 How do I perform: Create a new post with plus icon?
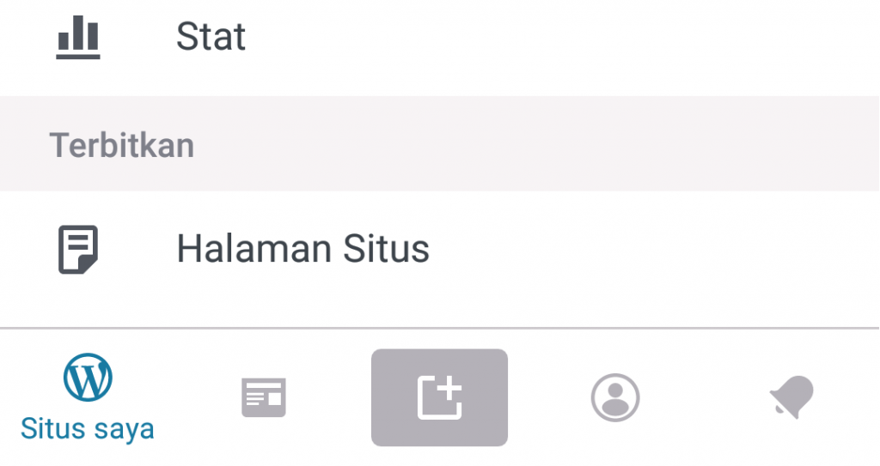[439, 397]
